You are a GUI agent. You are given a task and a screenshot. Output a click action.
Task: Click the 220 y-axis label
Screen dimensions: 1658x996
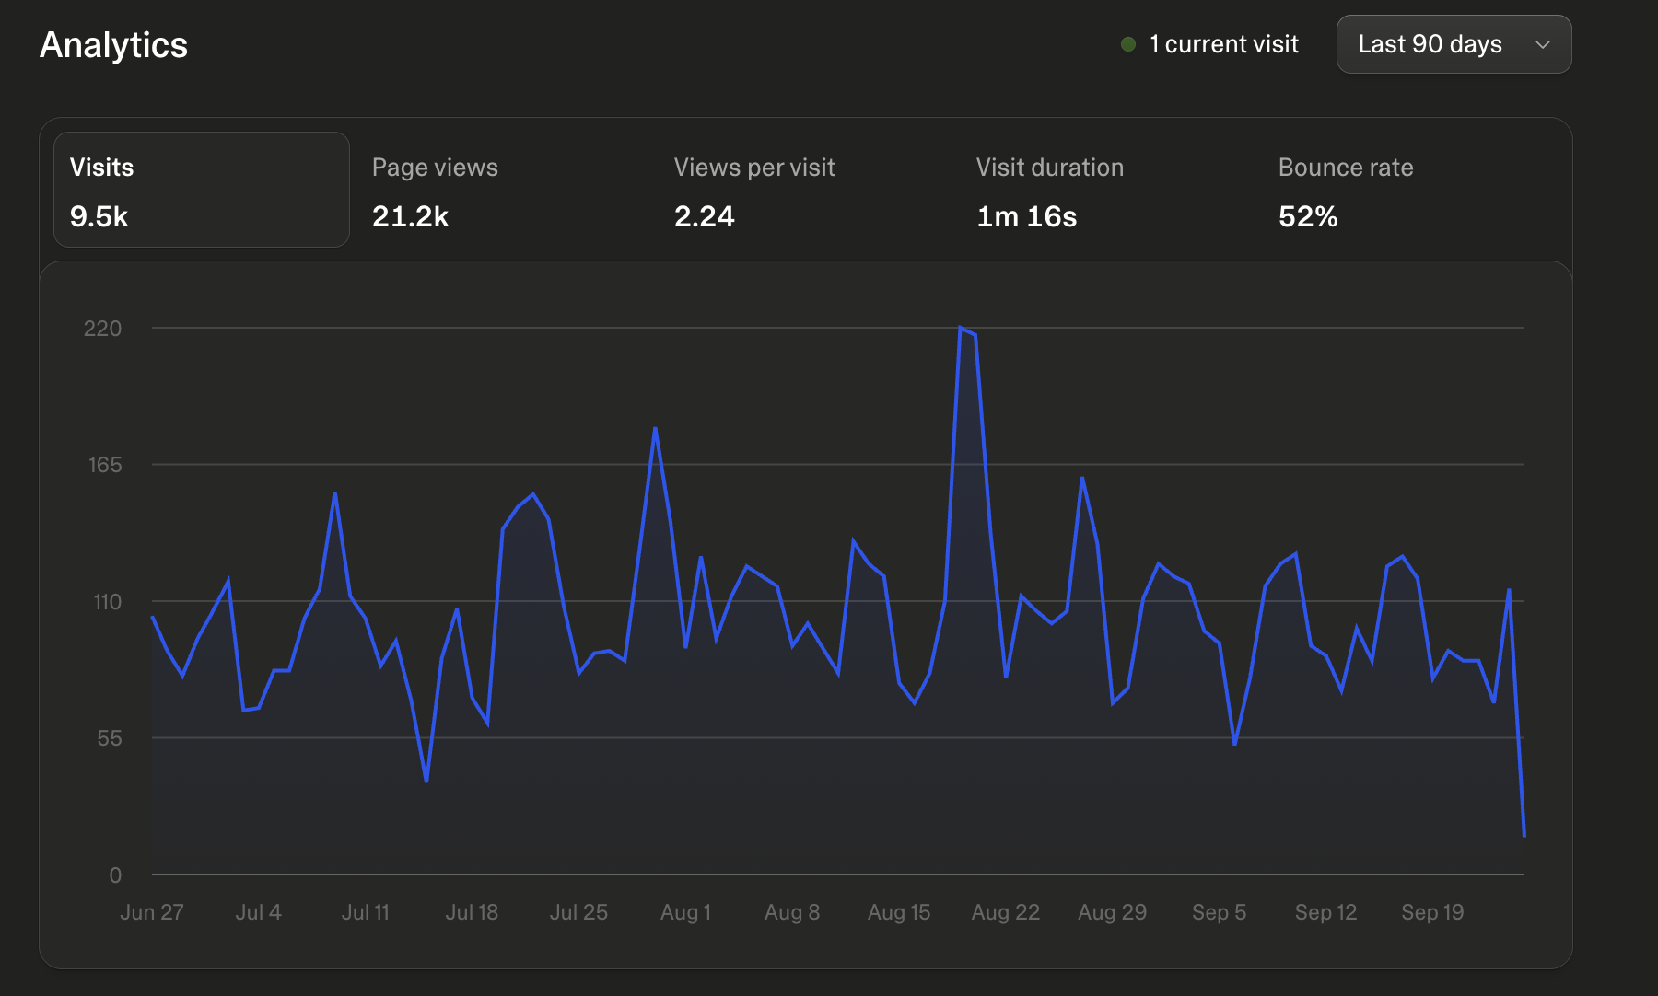click(x=102, y=329)
